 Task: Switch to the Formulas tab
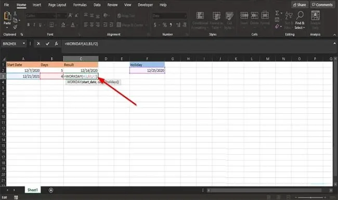coord(80,5)
